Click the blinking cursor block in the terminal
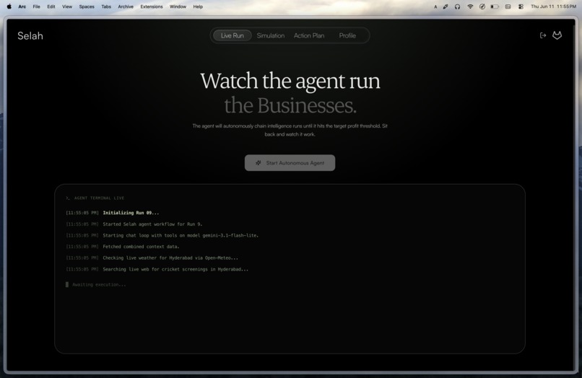Viewport: 582px width, 378px height. pos(67,284)
